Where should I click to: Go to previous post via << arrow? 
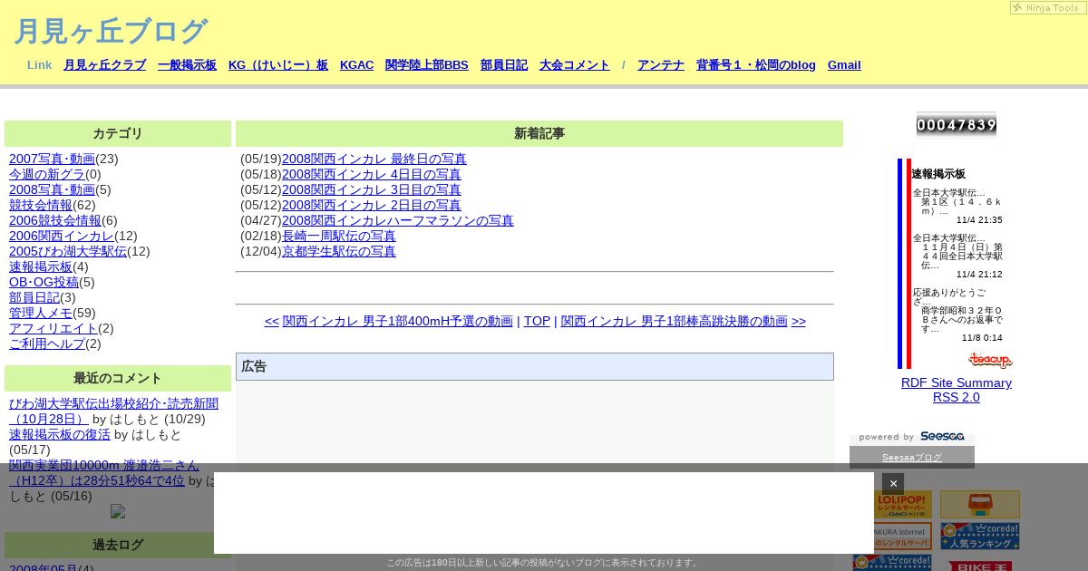272,321
